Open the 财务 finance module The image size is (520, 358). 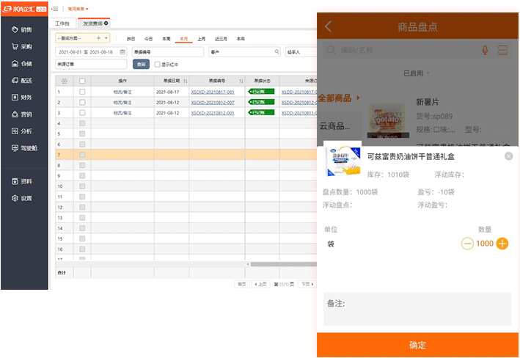click(22, 97)
